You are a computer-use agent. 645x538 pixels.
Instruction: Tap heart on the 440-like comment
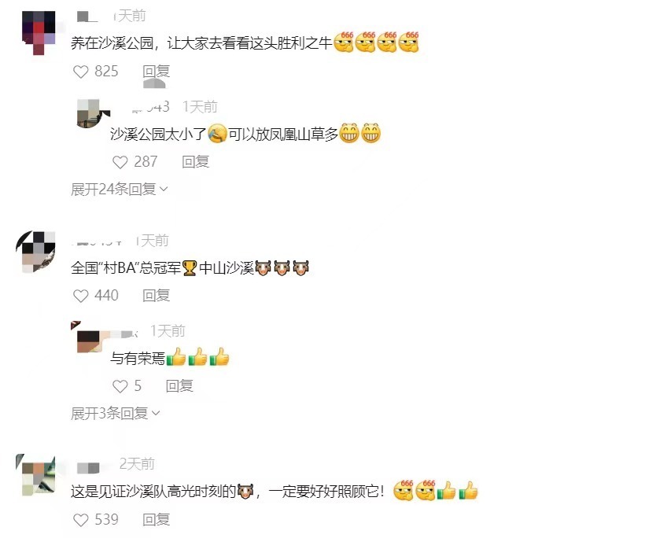tap(80, 297)
